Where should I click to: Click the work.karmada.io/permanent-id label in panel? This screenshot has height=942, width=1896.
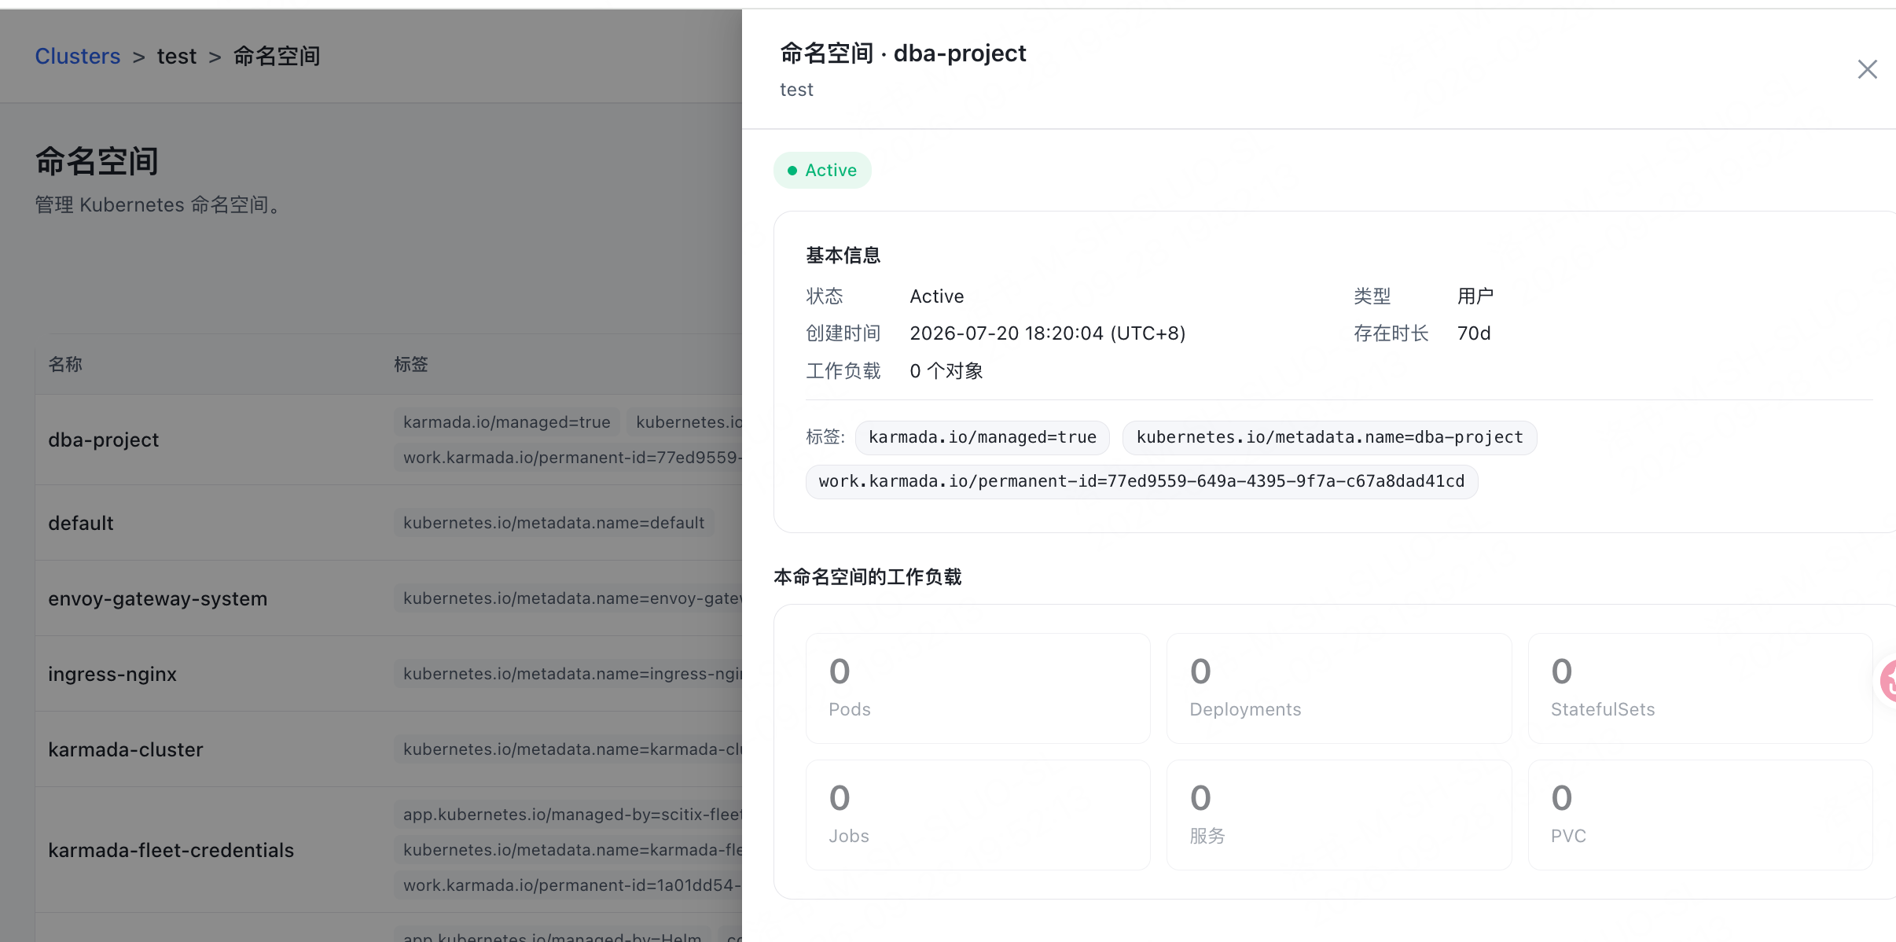click(x=1141, y=481)
